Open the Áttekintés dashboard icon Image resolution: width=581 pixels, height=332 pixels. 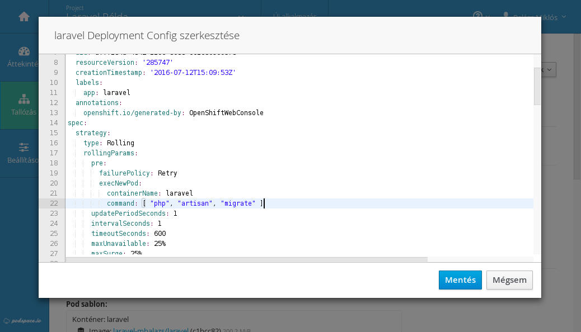[x=24, y=51]
